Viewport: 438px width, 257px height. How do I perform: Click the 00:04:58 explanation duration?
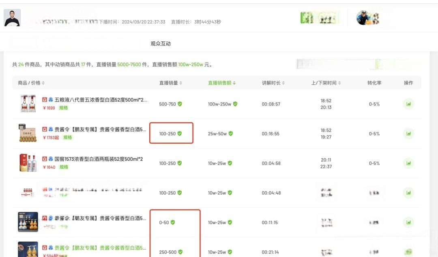click(271, 163)
